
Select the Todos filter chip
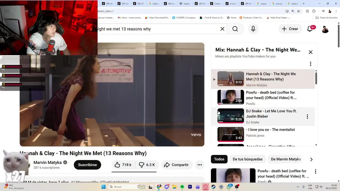point(219,159)
